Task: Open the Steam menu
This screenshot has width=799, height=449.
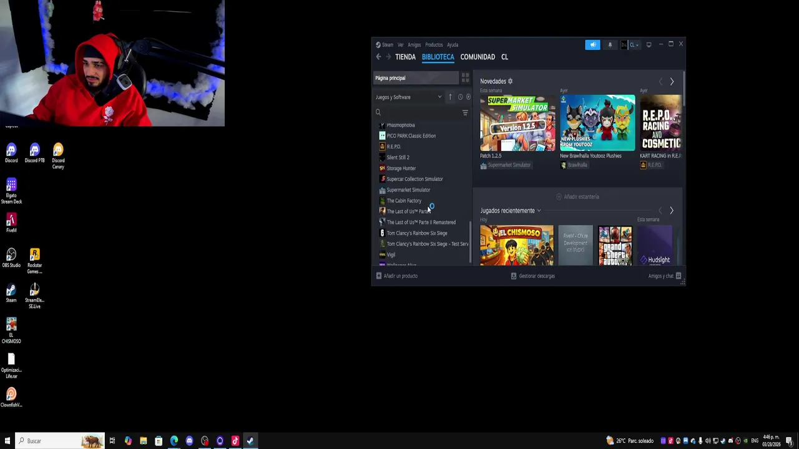Action: [385, 45]
